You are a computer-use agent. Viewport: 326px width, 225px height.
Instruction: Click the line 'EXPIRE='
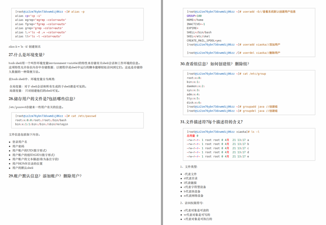pyautogui.click(x=193, y=28)
